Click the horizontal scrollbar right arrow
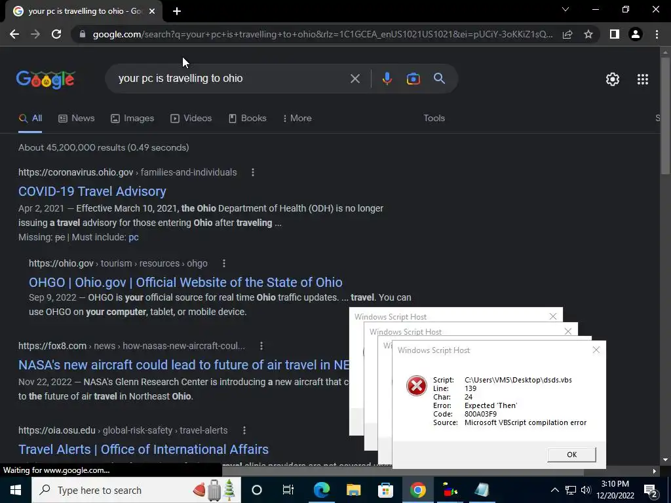 (654, 472)
